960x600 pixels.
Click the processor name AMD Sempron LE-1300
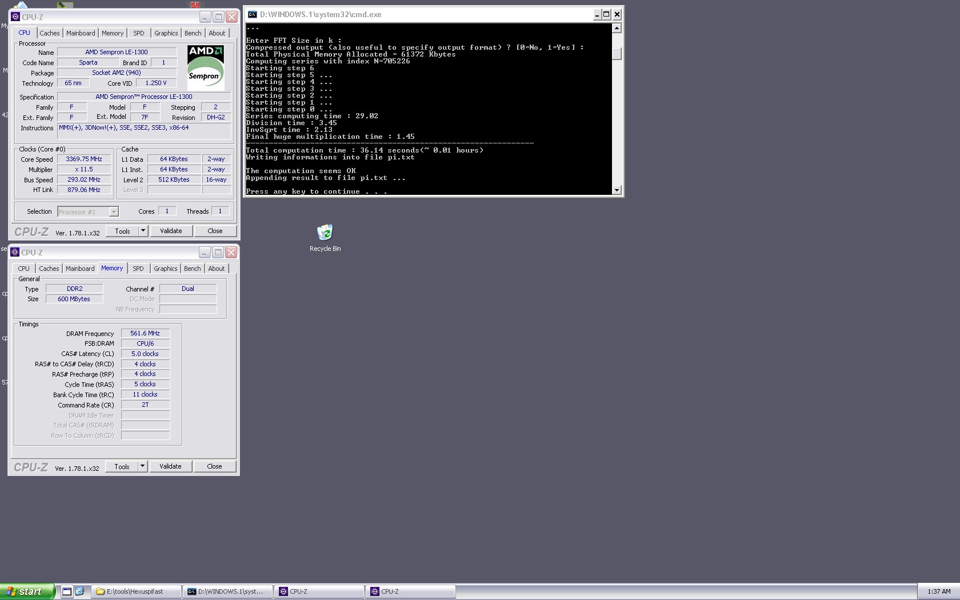117,52
